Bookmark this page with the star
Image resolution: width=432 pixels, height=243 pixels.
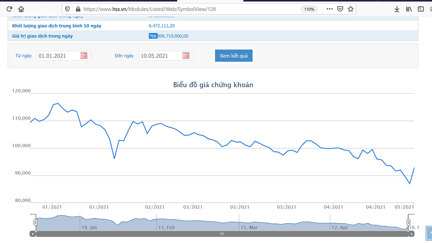[x=350, y=9]
